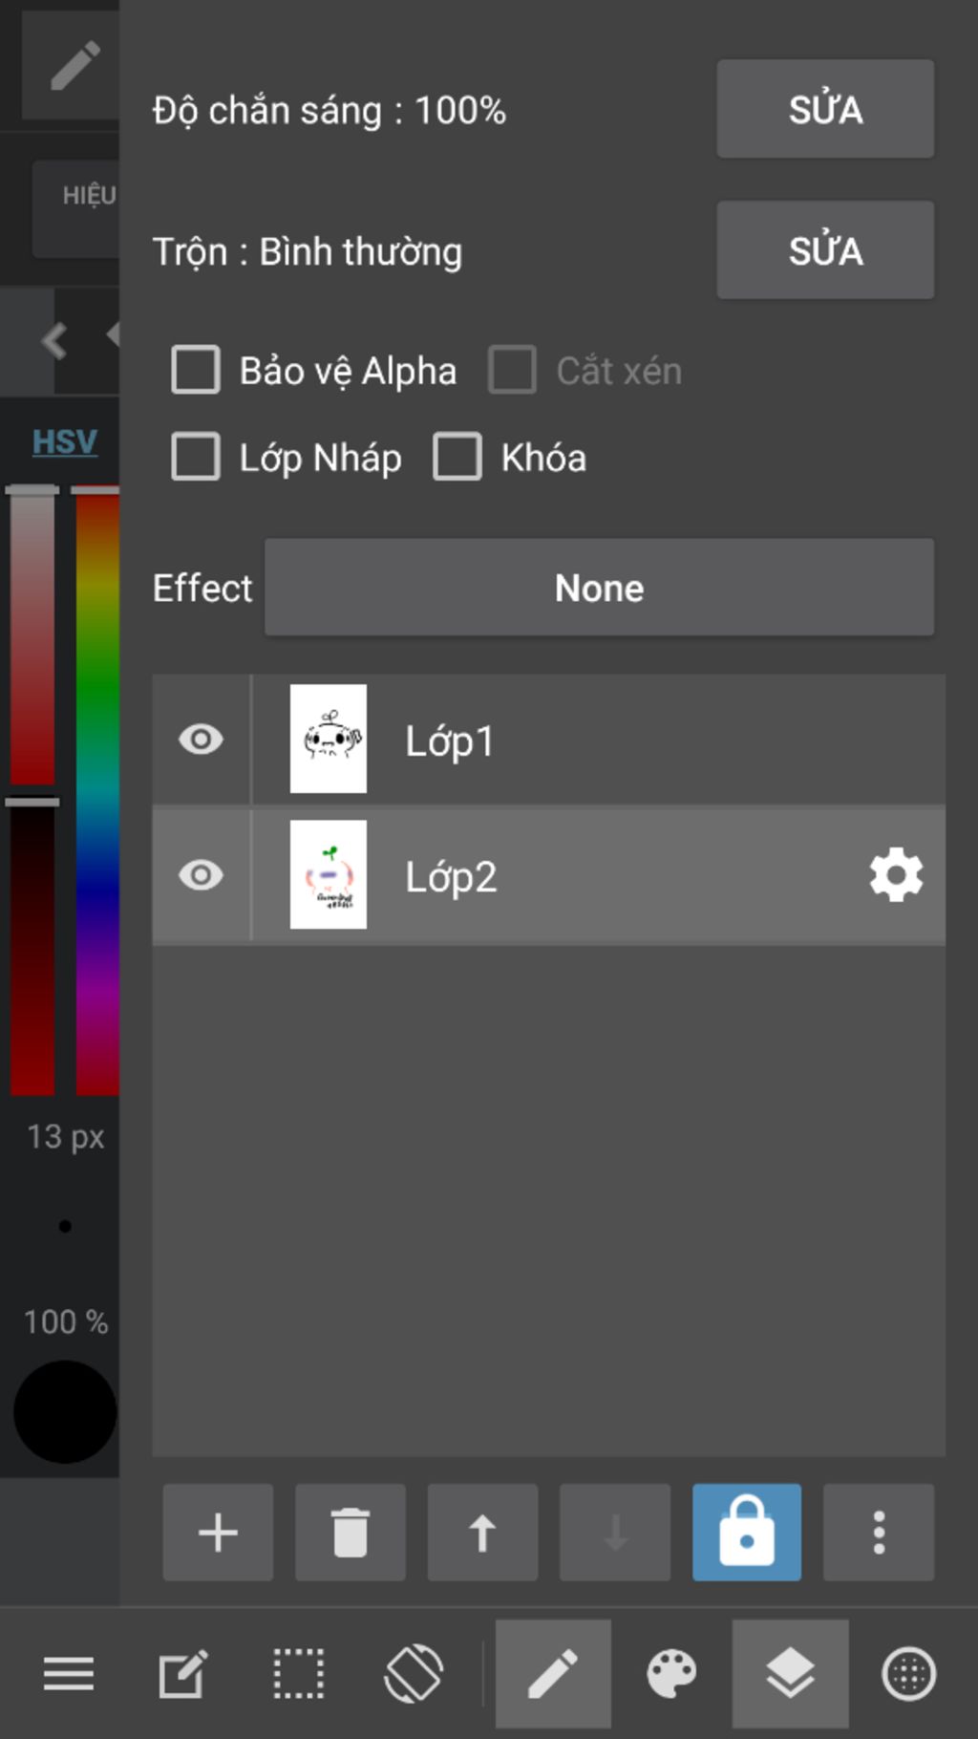The image size is (978, 1739).
Task: Hide Lớp1 layer with eye icon
Action: coord(201,740)
